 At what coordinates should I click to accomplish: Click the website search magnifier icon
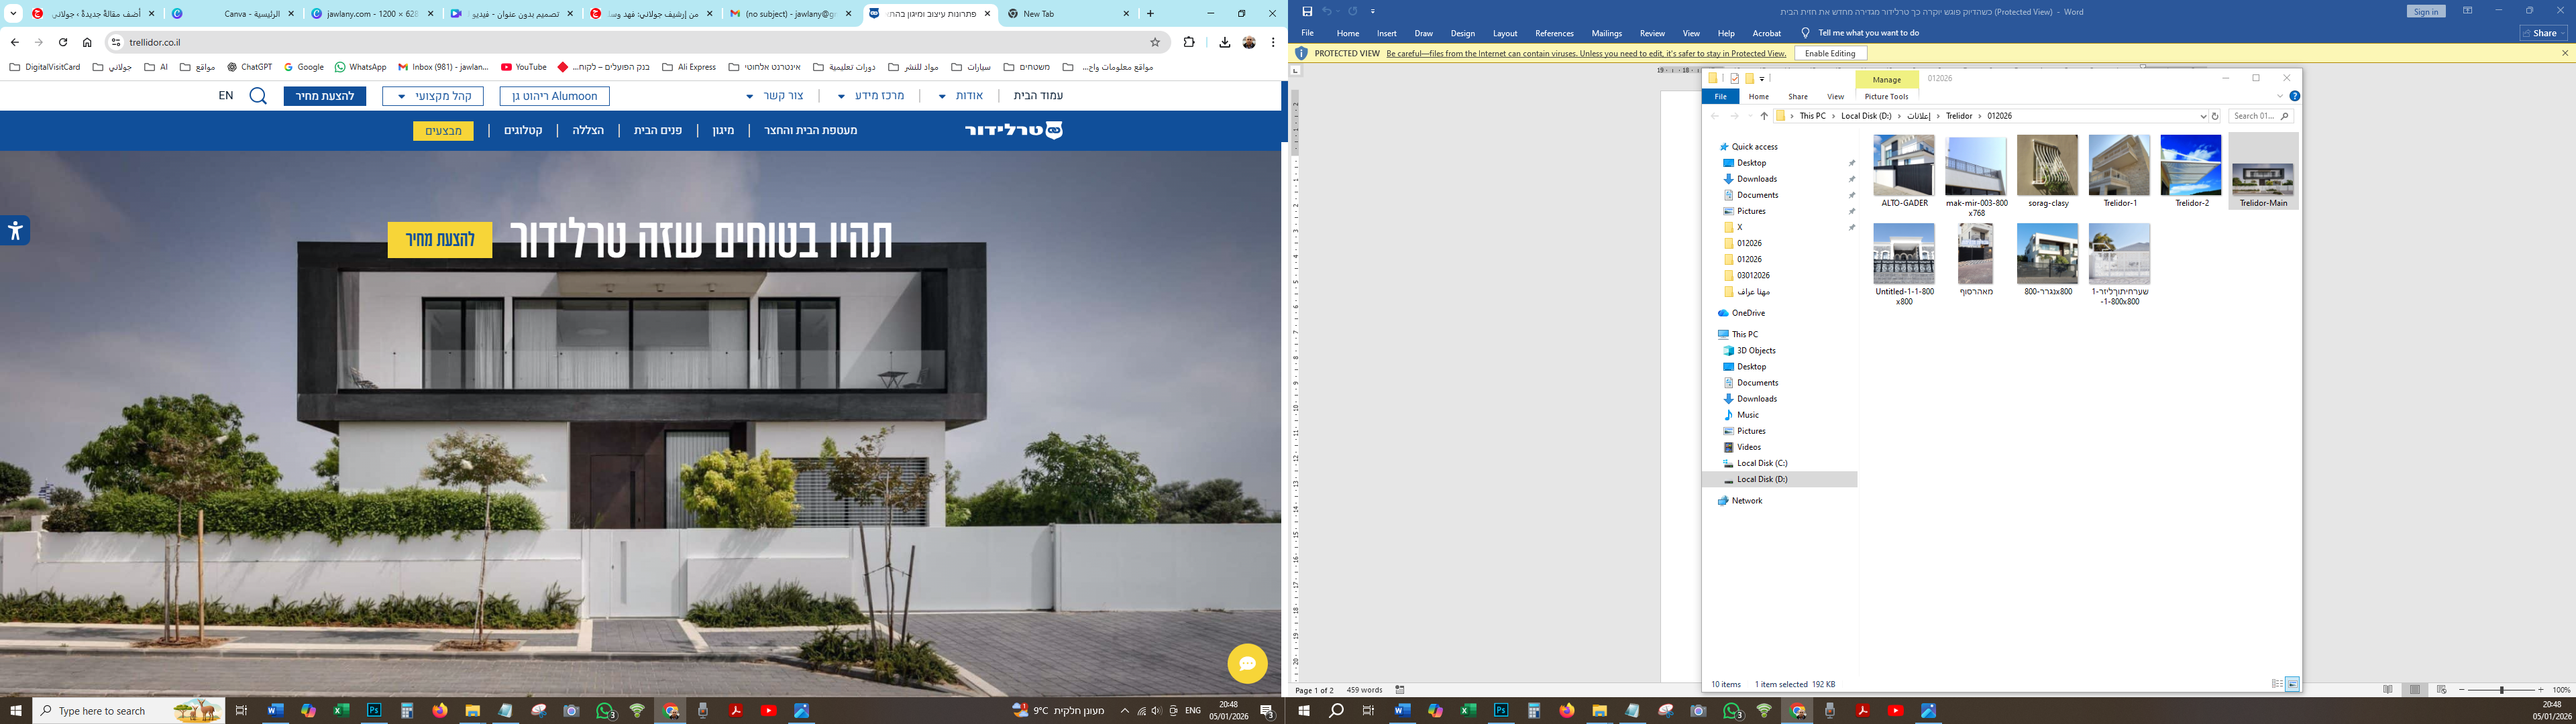258,96
